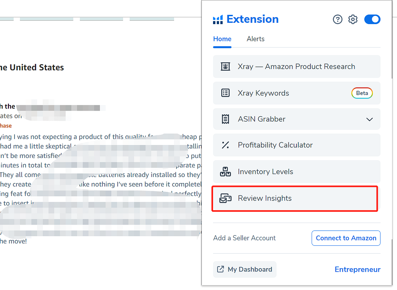Select the Review Insights menu row
397x290 pixels.
coord(294,198)
